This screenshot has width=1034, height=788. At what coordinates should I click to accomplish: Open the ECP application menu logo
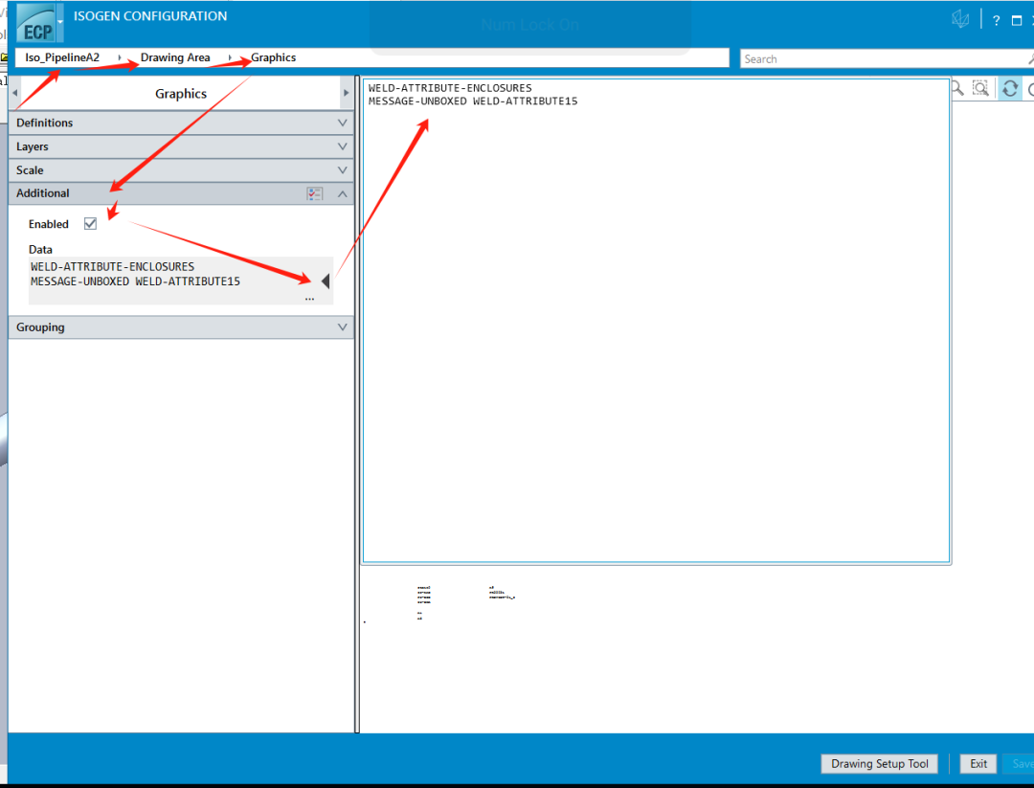click(x=35, y=23)
